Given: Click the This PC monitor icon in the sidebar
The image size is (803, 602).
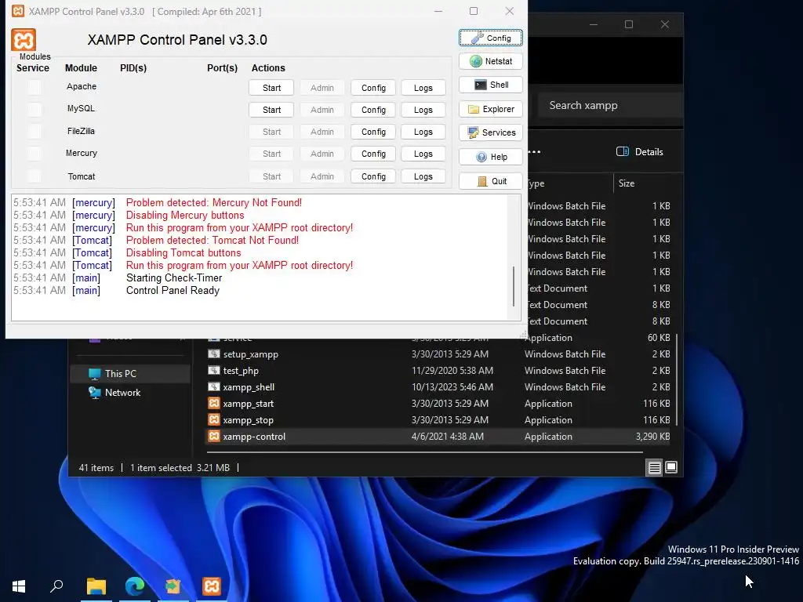Looking at the screenshot, I should coord(94,374).
